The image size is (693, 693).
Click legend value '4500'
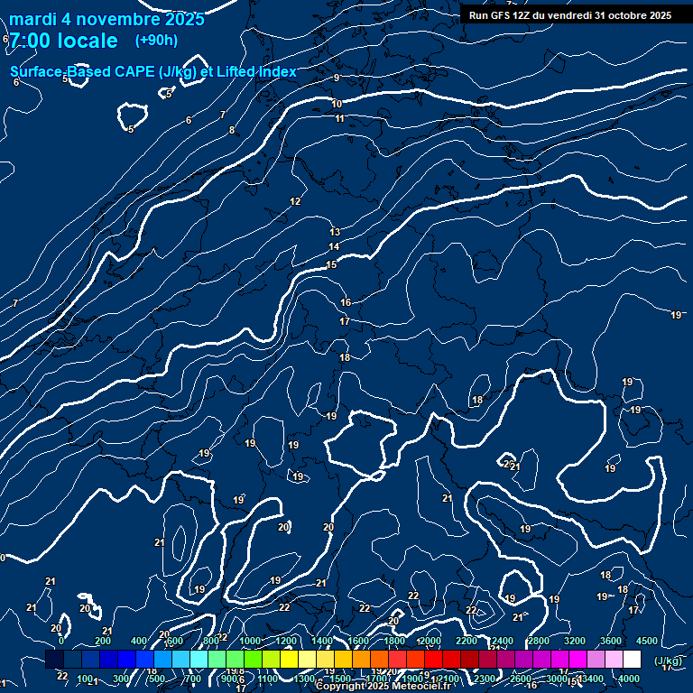pos(647,641)
